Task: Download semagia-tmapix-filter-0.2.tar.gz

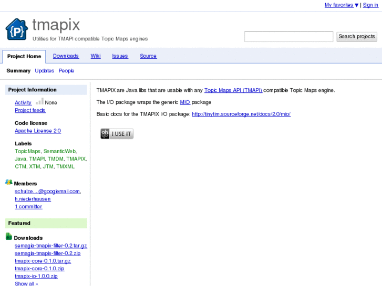Action: pos(50,246)
